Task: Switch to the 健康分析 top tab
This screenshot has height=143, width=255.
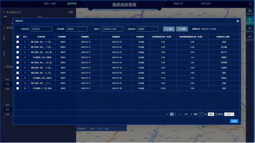Action: pos(178,4)
